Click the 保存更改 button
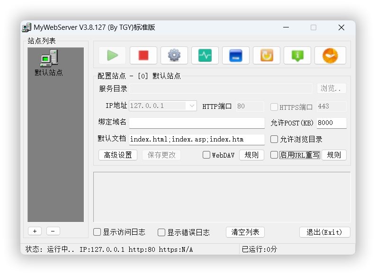The image size is (376, 275). pyautogui.click(x=161, y=155)
